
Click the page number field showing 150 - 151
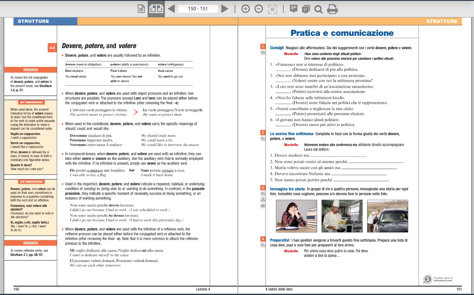coord(198,9)
